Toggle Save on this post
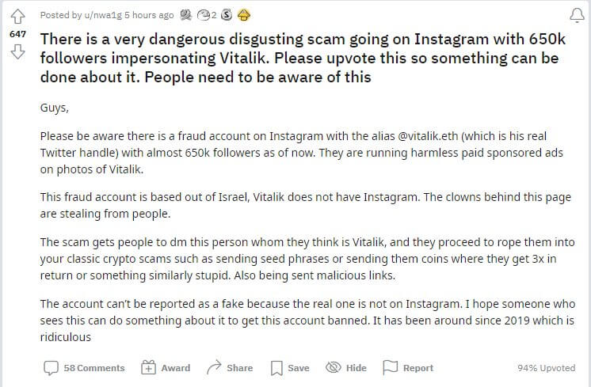591x387 pixels. pyautogui.click(x=290, y=368)
